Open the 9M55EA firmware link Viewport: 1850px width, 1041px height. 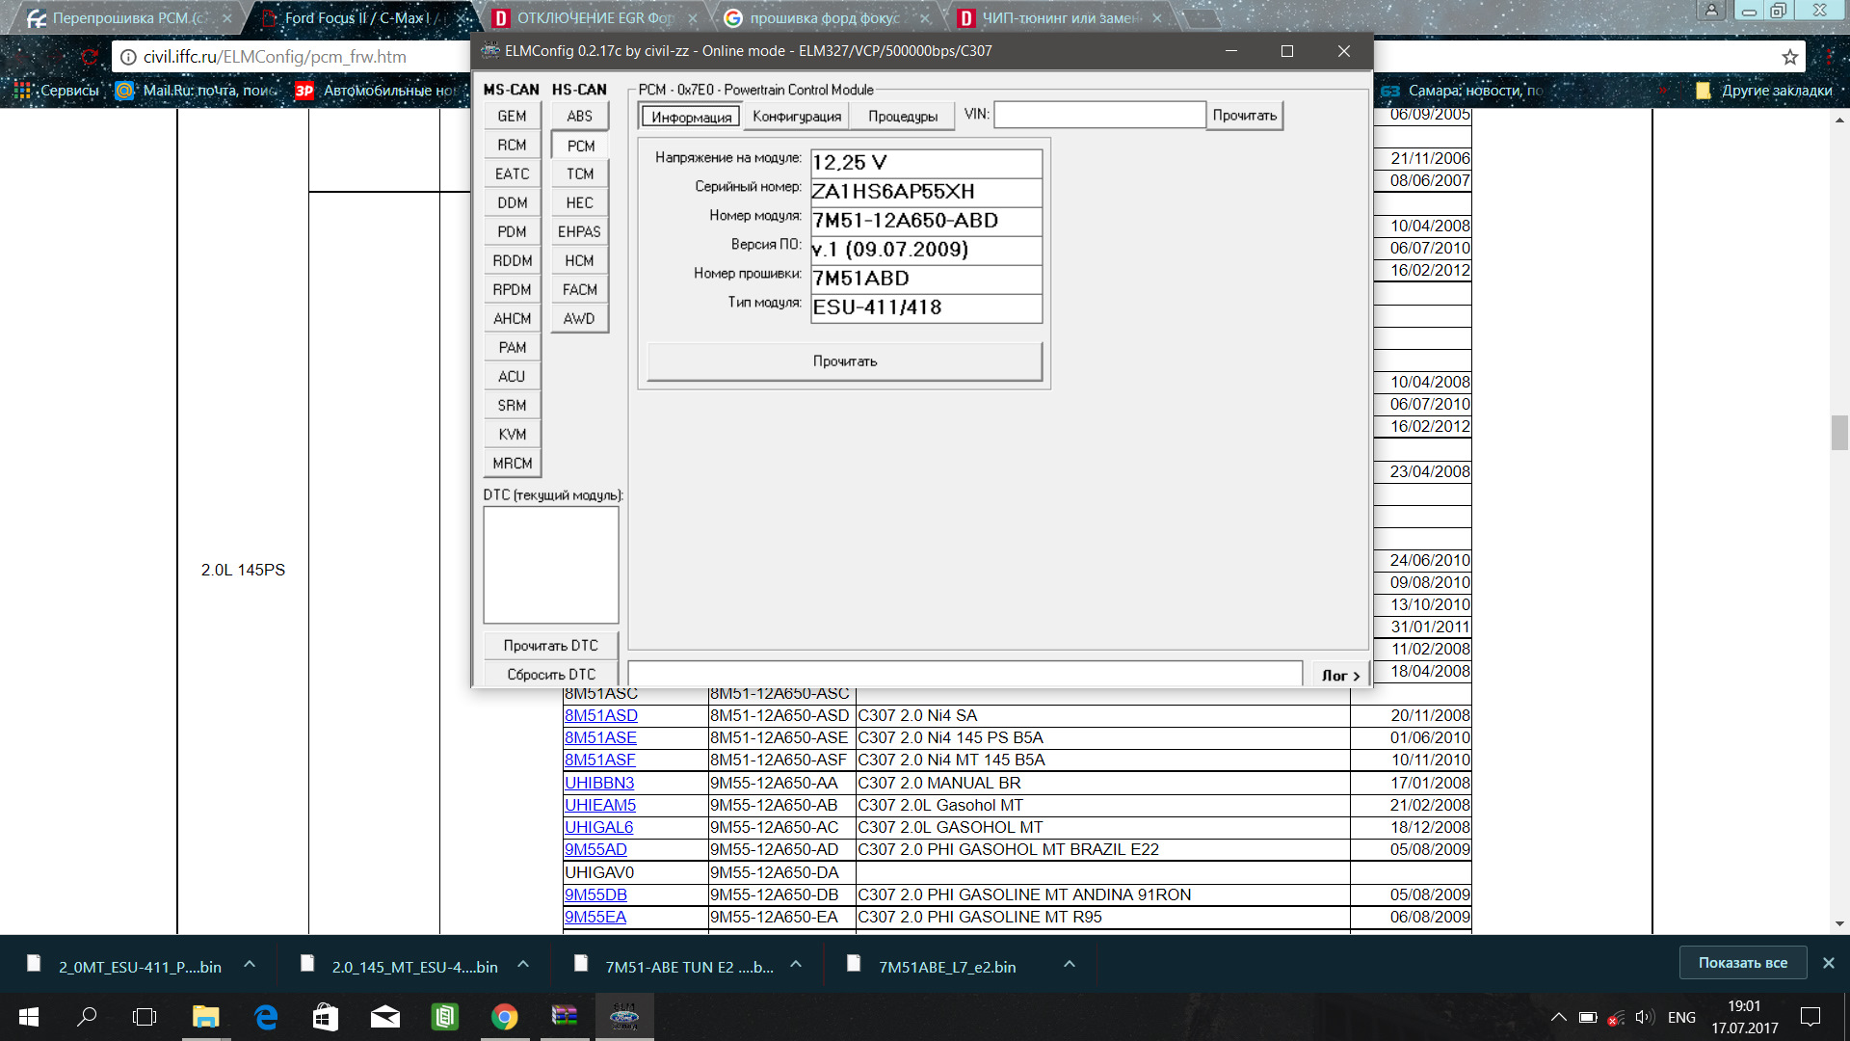tap(595, 917)
